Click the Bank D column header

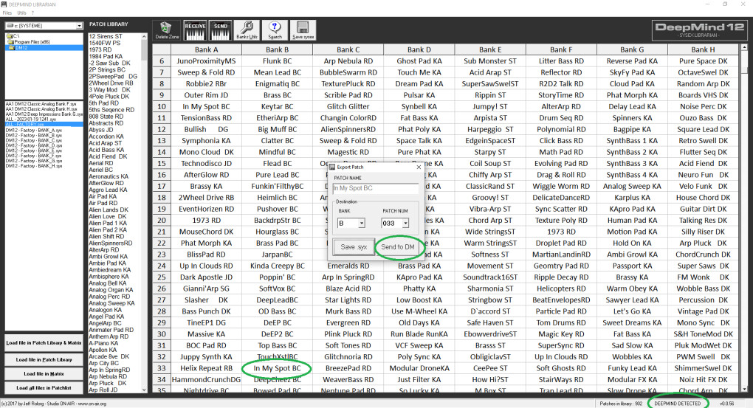(419, 49)
